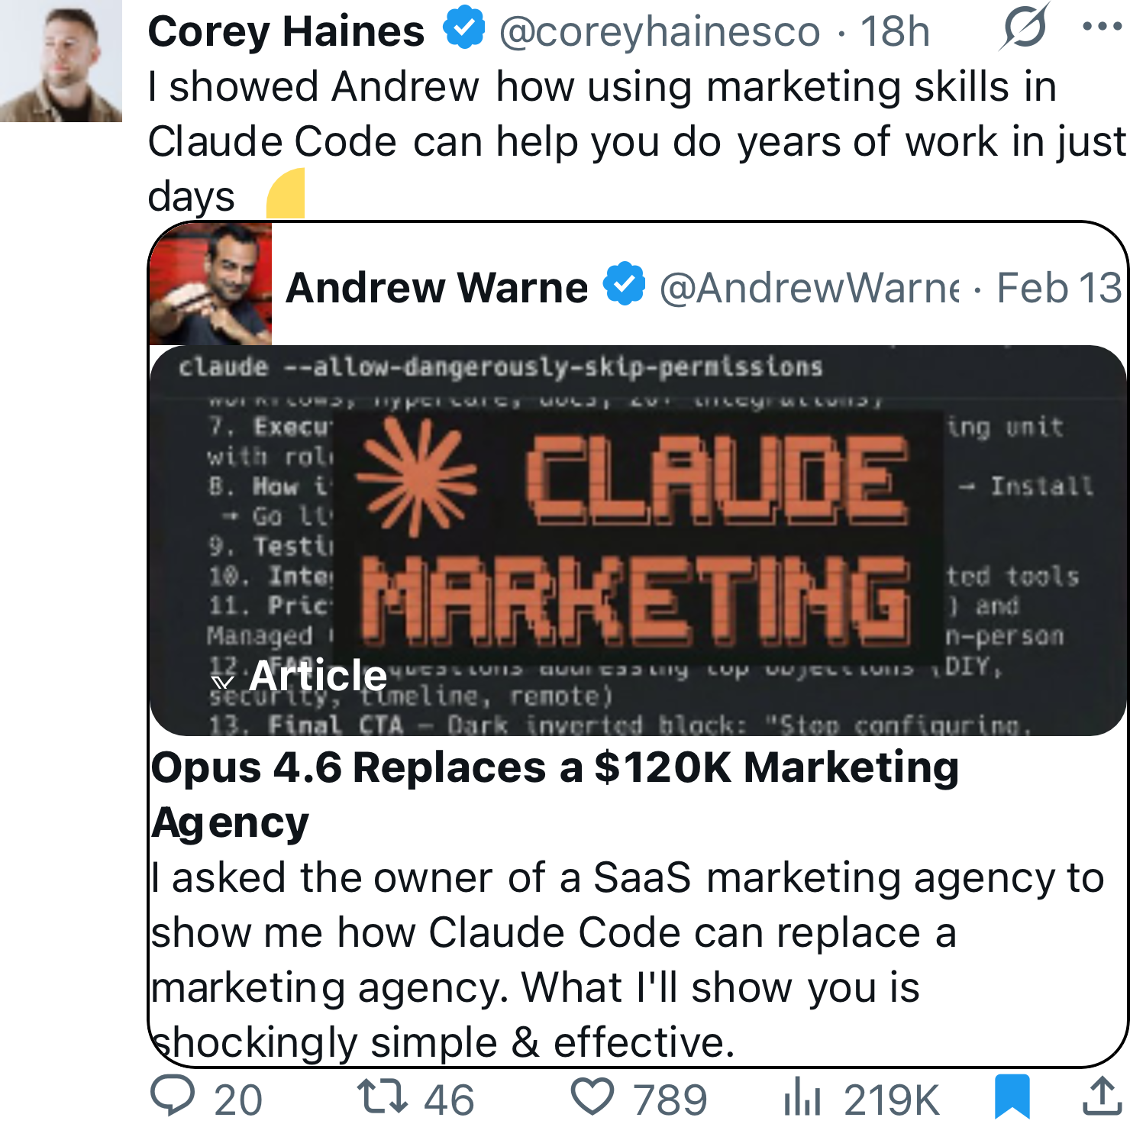The width and height of the screenshot is (1130, 1124).
Task: Open article titled Opus 4.6 Replaces Agency
Action: tap(554, 795)
